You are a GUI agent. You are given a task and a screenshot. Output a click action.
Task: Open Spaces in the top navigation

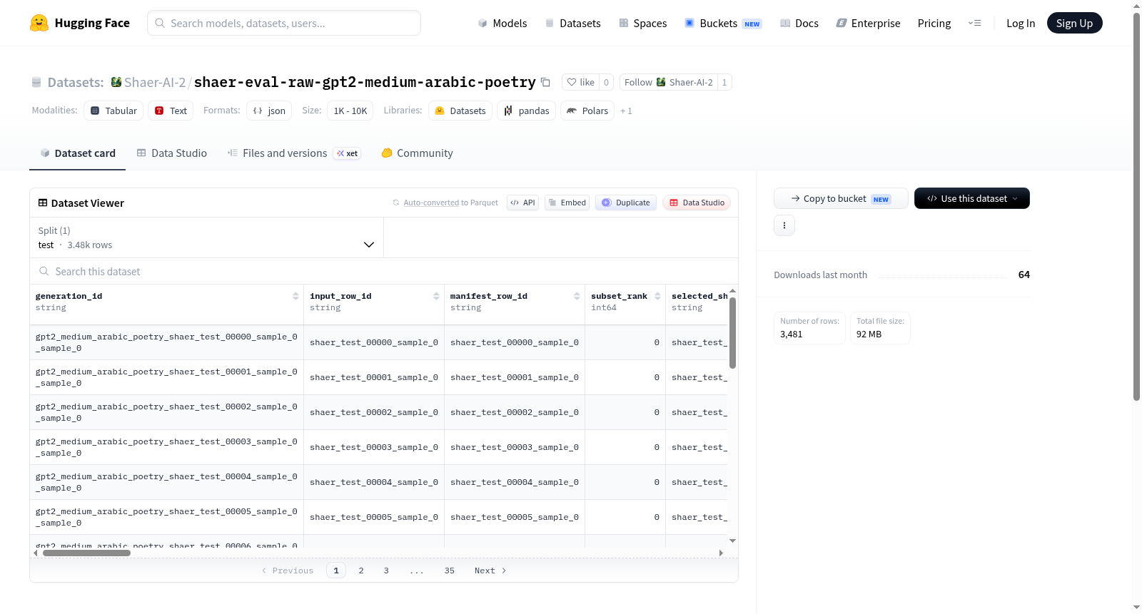pyautogui.click(x=642, y=23)
